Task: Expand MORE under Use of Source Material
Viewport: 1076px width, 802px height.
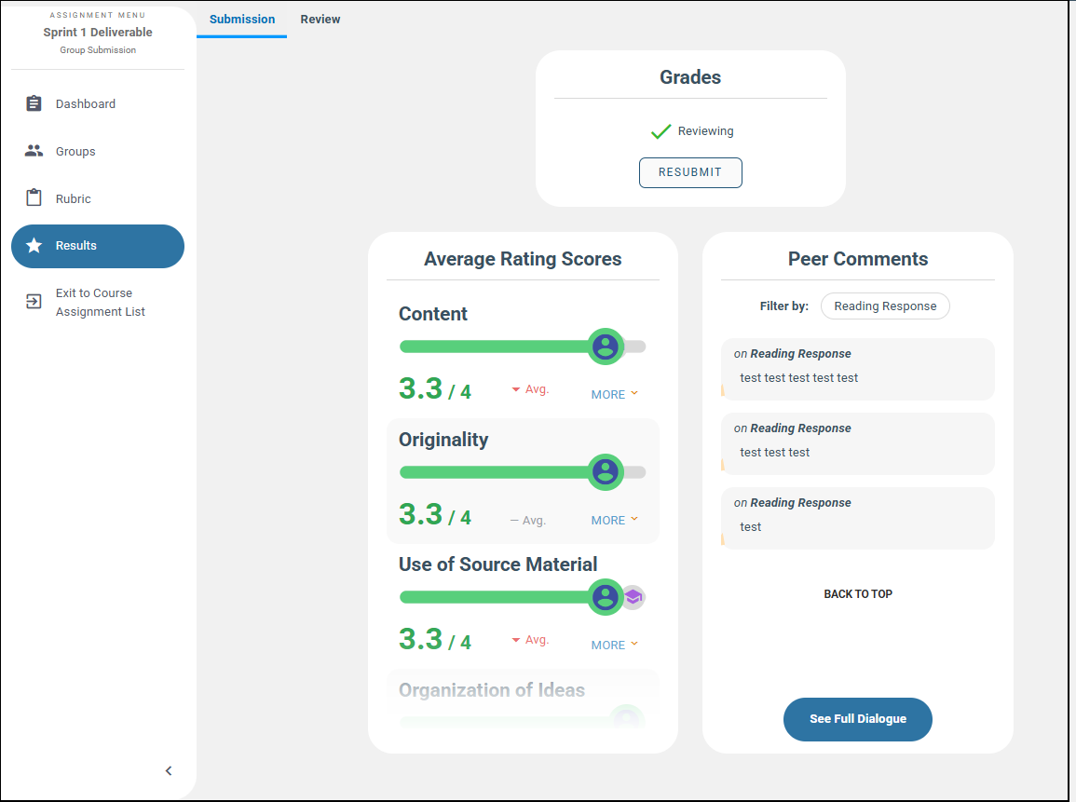Action: [614, 646]
